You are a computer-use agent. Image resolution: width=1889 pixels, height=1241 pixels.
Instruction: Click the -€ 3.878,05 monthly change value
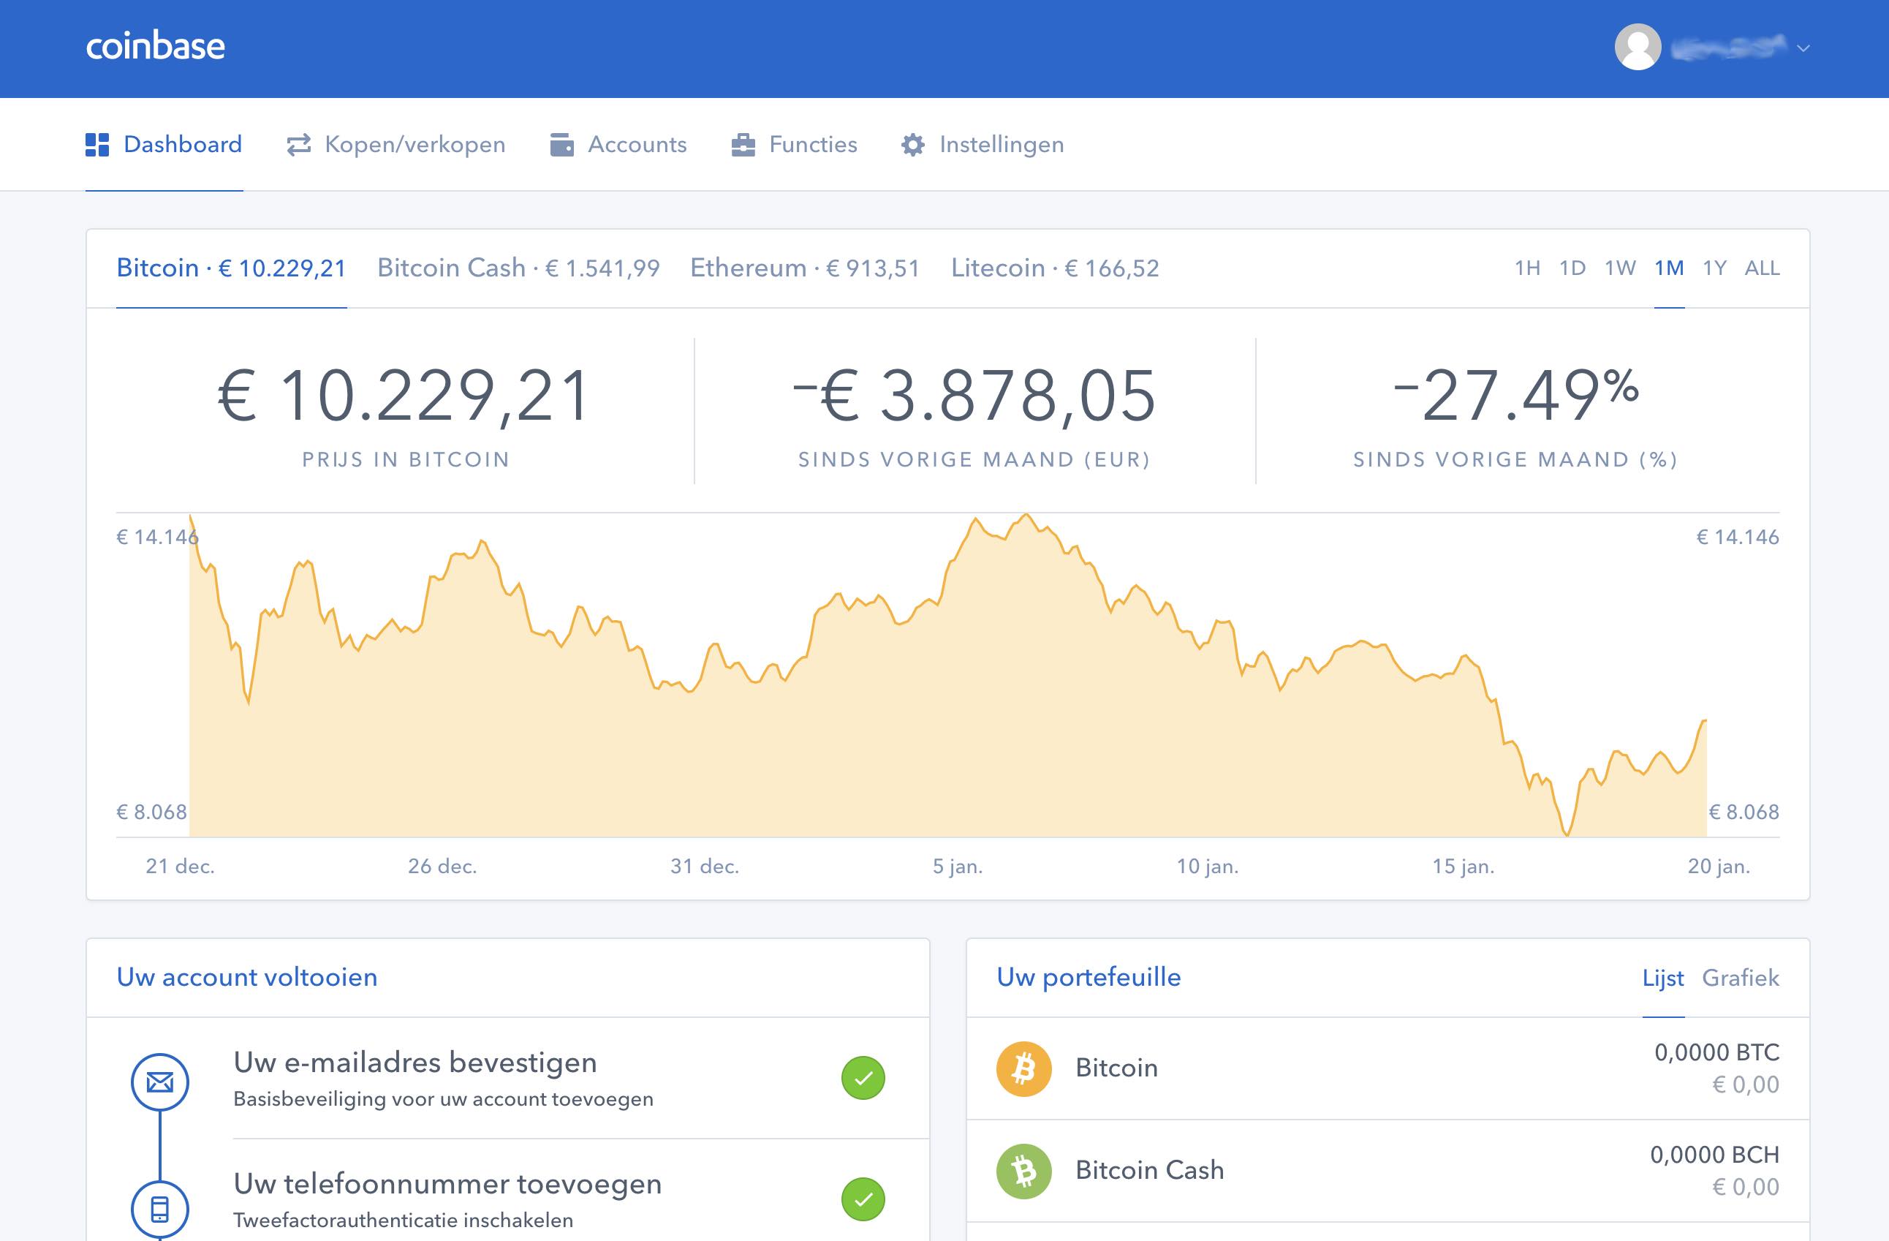974,396
